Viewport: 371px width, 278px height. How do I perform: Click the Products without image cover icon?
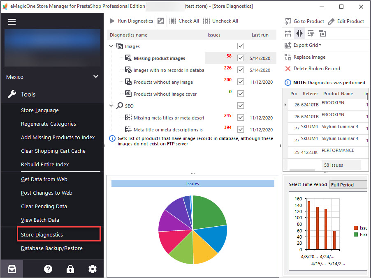tap(128, 94)
